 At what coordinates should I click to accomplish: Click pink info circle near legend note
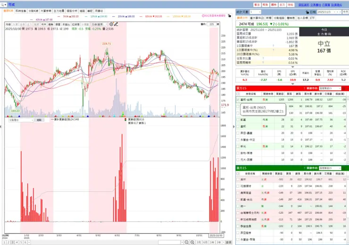pyautogui.click(x=203, y=16)
